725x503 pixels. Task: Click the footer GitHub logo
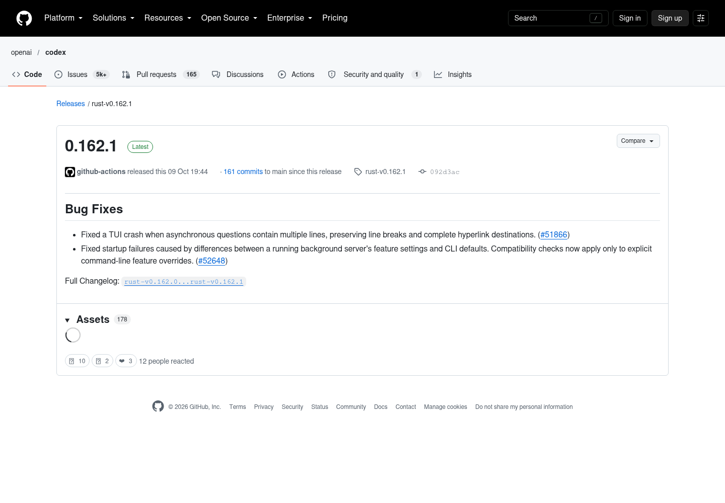coord(158,406)
